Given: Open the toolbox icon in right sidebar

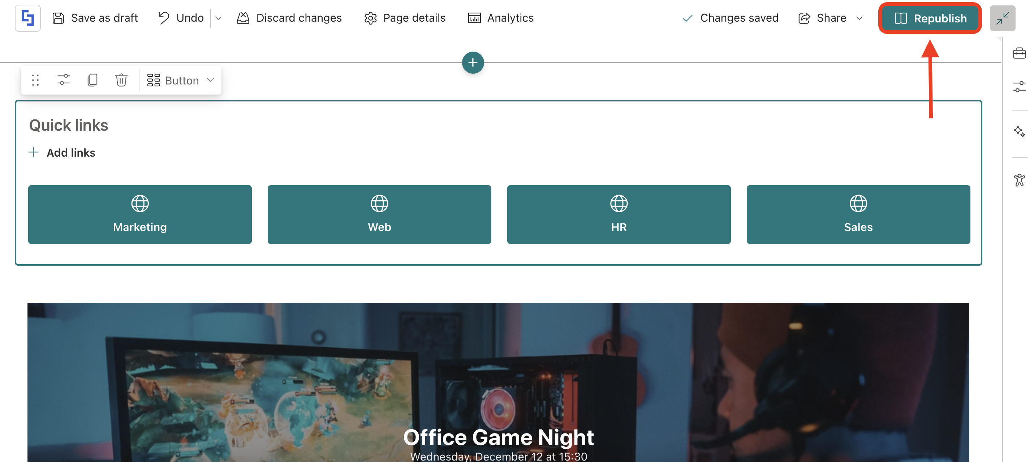Looking at the screenshot, I should pyautogui.click(x=1019, y=53).
